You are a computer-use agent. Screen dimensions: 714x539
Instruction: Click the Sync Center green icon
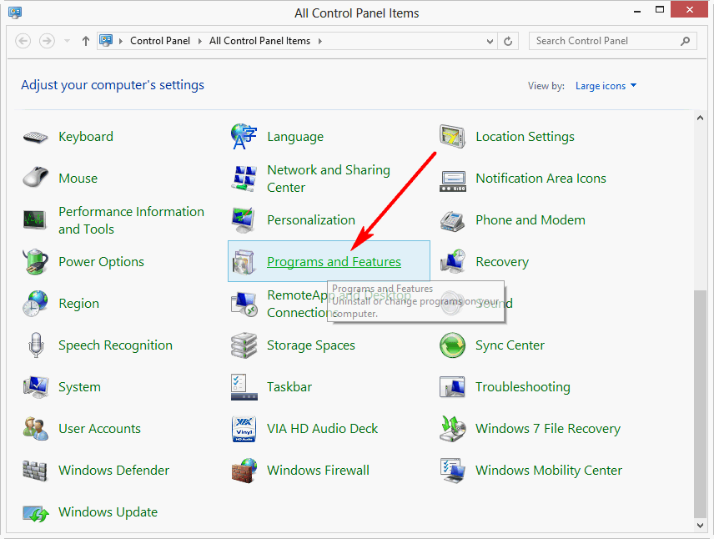[453, 345]
